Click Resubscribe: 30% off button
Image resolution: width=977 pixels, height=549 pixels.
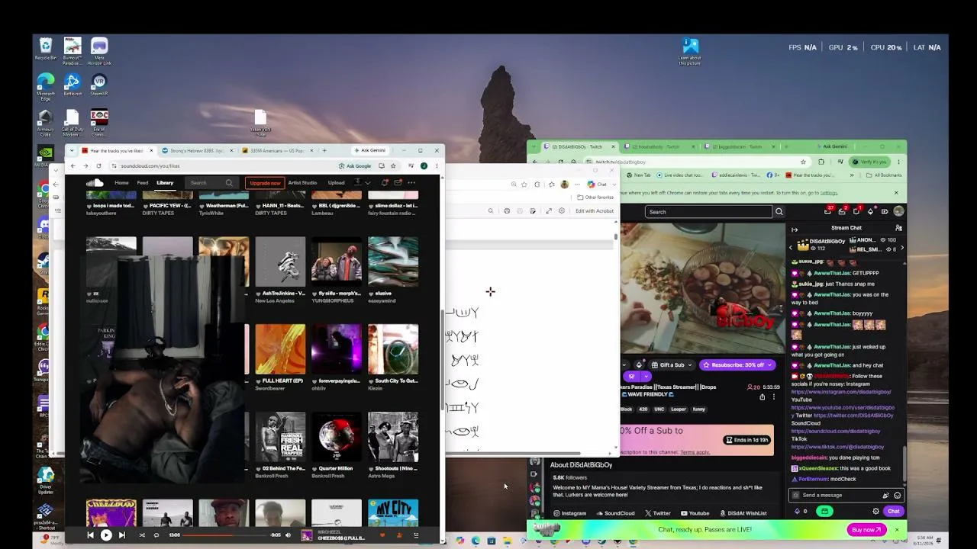[738, 365]
